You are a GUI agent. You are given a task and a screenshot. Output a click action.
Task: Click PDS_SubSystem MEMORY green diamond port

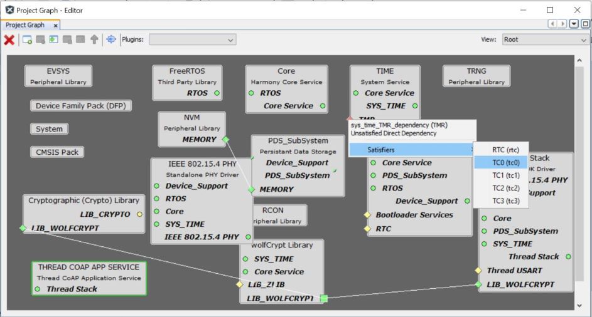click(252, 190)
